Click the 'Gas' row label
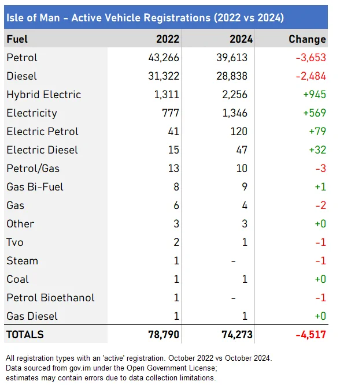Viewport: 340px width, 385px height. pos(15,205)
